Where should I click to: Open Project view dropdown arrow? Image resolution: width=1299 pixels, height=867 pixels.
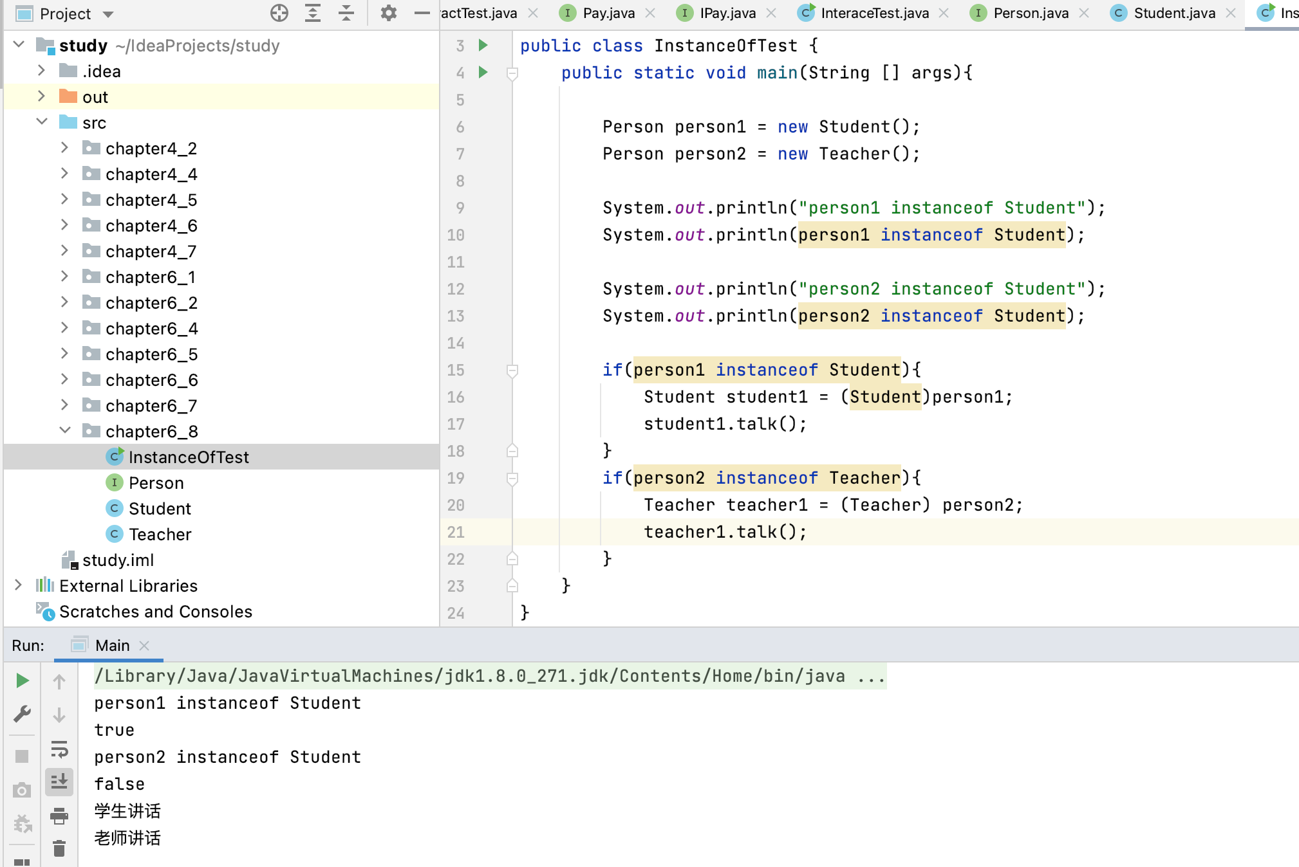tap(108, 14)
